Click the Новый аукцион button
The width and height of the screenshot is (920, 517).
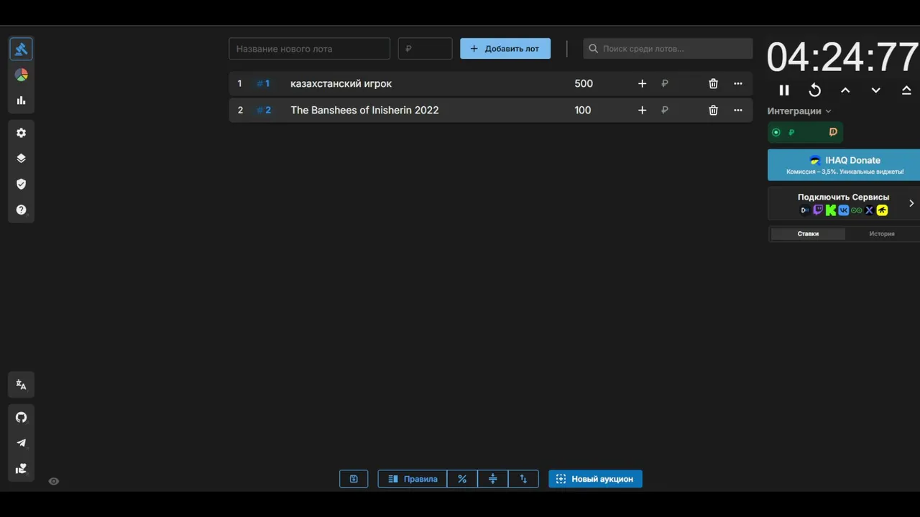(x=595, y=479)
